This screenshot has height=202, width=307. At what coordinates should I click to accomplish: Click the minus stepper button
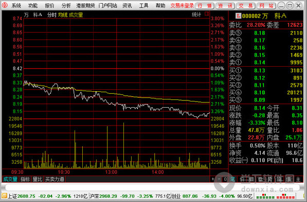[x=219, y=179]
